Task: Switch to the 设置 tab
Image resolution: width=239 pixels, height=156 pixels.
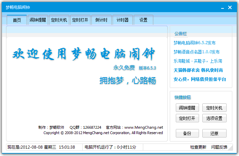Action: coord(144,20)
